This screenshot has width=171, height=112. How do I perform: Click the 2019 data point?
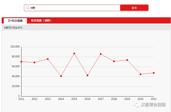127,60
